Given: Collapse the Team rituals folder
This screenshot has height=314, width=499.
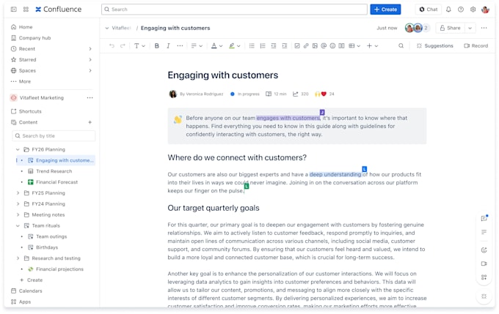Looking at the screenshot, I should coord(18,225).
